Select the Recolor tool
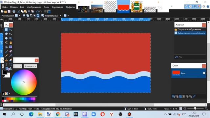The height and width of the screenshot is (118, 210). tap(10, 60)
